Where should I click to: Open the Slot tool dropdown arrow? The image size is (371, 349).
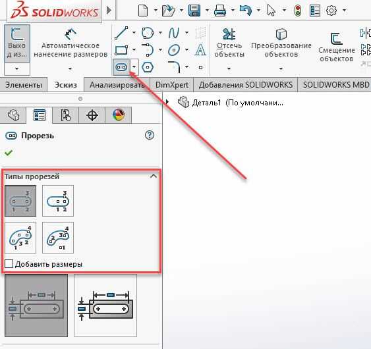click(x=134, y=67)
